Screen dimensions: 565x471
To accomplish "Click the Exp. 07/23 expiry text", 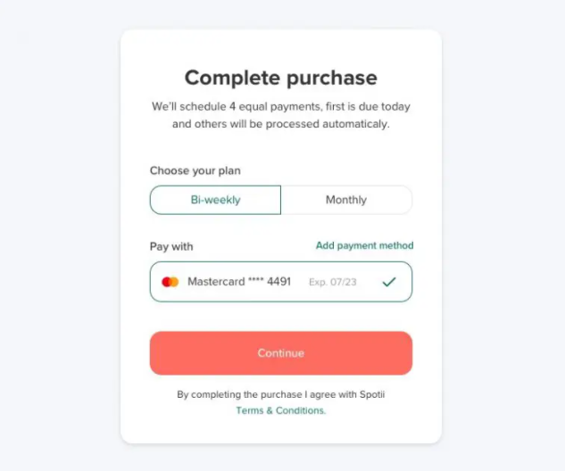I will pyautogui.click(x=333, y=282).
